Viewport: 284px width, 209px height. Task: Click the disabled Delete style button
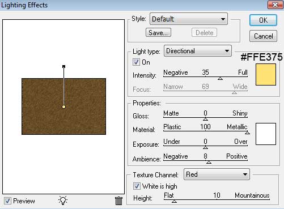point(204,33)
